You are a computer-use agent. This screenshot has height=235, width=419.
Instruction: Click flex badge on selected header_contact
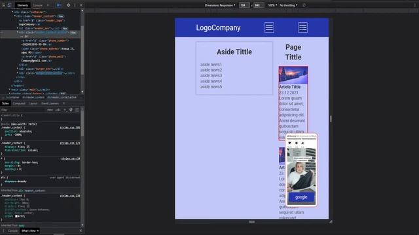click(x=73, y=33)
